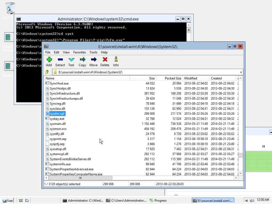Click the Add toolbar icon in 7-Zip
Viewport: 272px width, 204px height.
(x=49, y=59)
